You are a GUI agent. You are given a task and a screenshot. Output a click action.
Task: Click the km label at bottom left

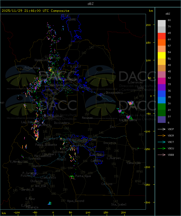[x=4, y=213]
